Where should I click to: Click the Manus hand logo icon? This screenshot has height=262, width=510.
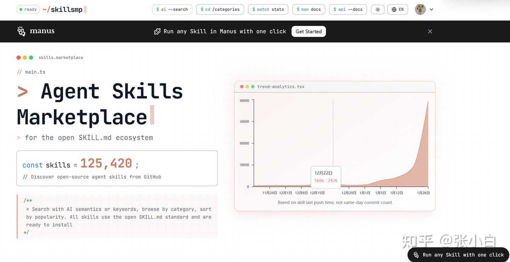click(21, 31)
